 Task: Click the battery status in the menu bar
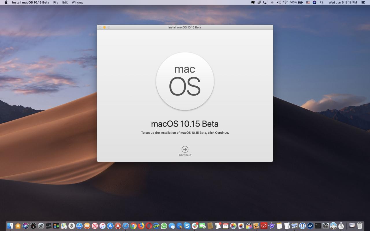[x=297, y=2]
